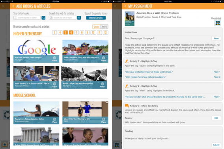Open the Martin Luther King photo thumbnail
Viewport: 224px width, 149px height.
click(x=84, y=77)
